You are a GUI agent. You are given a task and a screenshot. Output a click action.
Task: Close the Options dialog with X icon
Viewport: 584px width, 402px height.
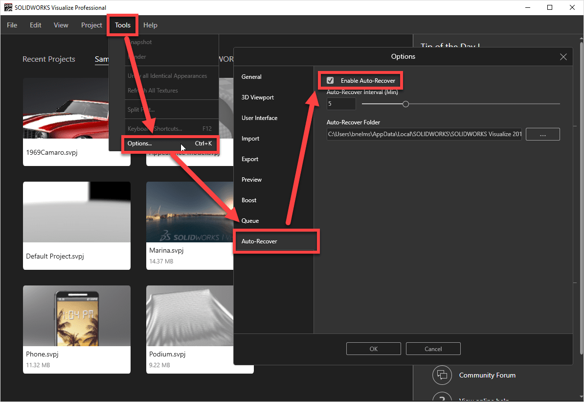point(563,57)
